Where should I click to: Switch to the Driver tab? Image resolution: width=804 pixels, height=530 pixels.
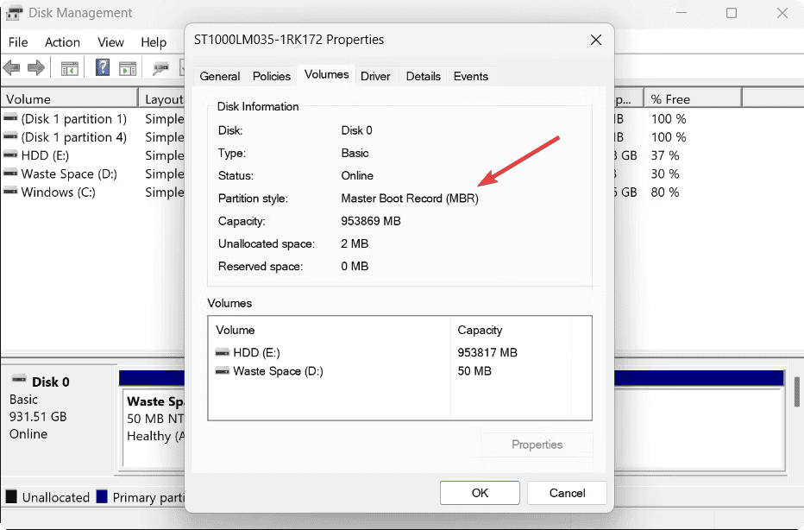pyautogui.click(x=376, y=76)
